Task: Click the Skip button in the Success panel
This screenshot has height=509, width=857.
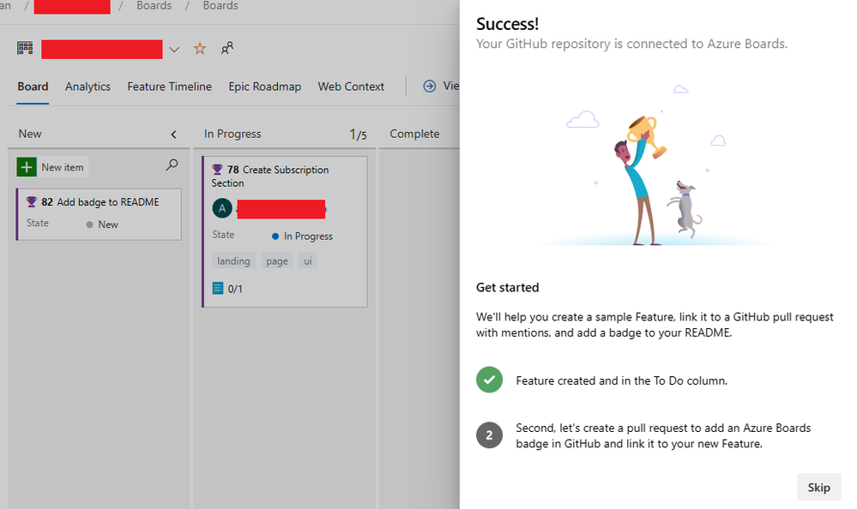Action: pos(818,488)
